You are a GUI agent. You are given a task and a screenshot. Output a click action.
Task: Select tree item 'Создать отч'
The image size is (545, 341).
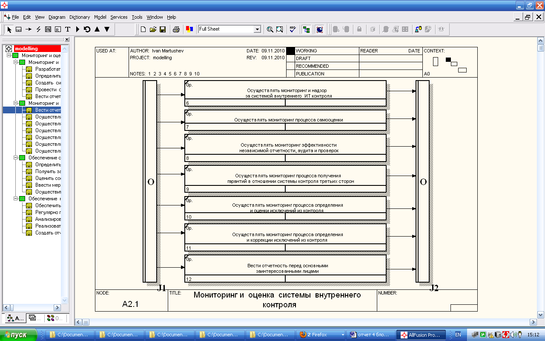point(48,233)
